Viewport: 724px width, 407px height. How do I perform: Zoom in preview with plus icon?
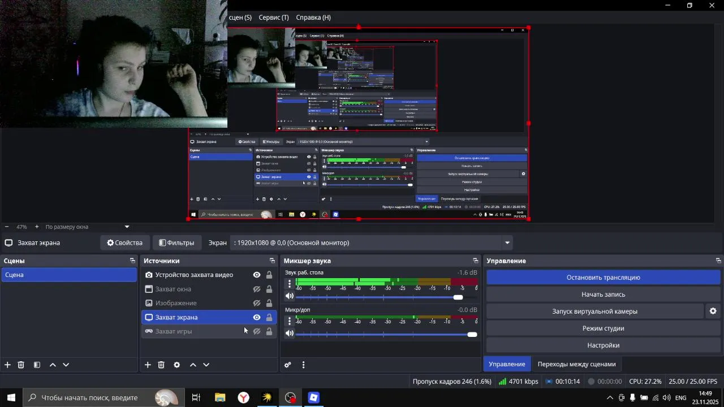[37, 227]
